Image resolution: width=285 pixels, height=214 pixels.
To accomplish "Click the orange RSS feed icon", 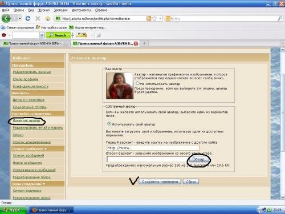I will coord(149,18).
